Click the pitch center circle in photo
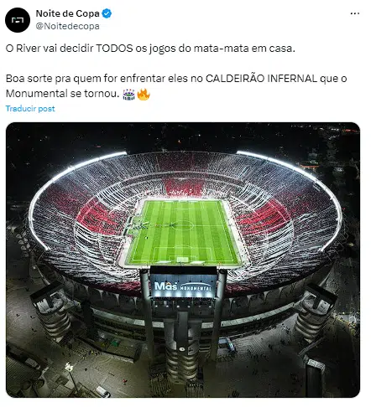Image resolution: width=371 pixels, height=407 pixels. tap(183, 224)
